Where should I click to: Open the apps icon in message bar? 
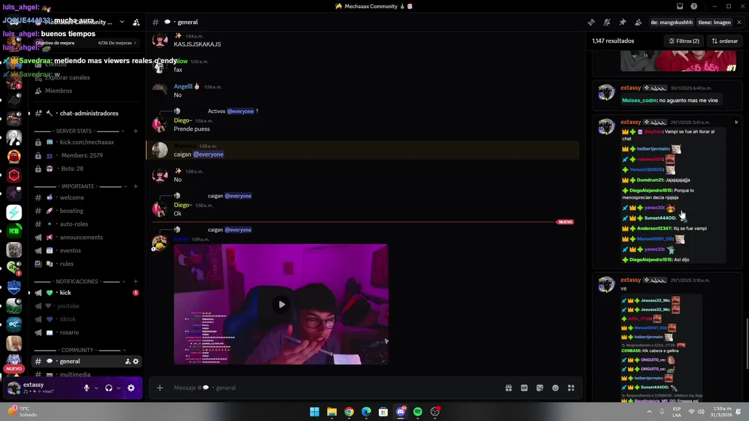pos(571,388)
